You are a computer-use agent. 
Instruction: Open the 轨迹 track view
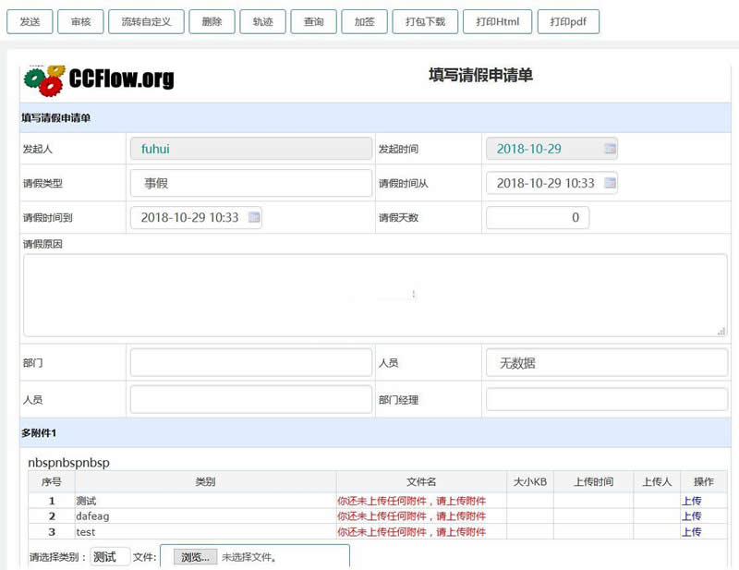(x=263, y=21)
